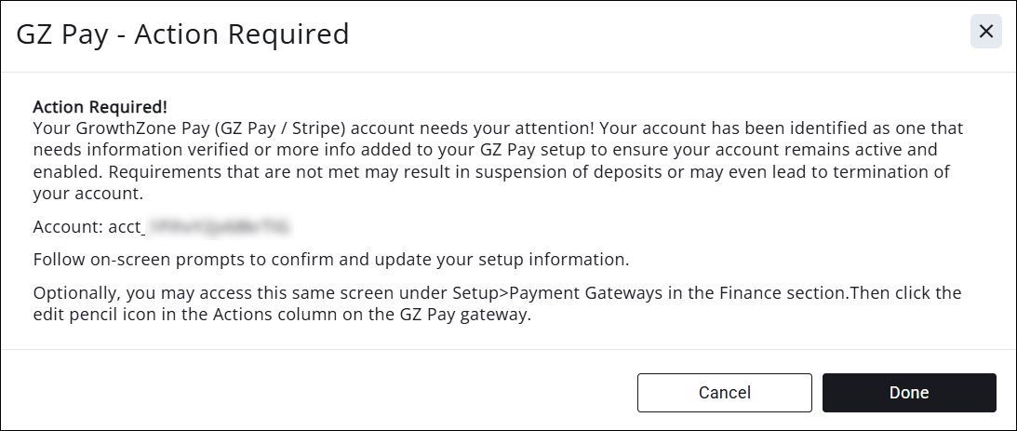
Task: Click the word 'Optionally' in the last paragraph
Action: [x=74, y=293]
